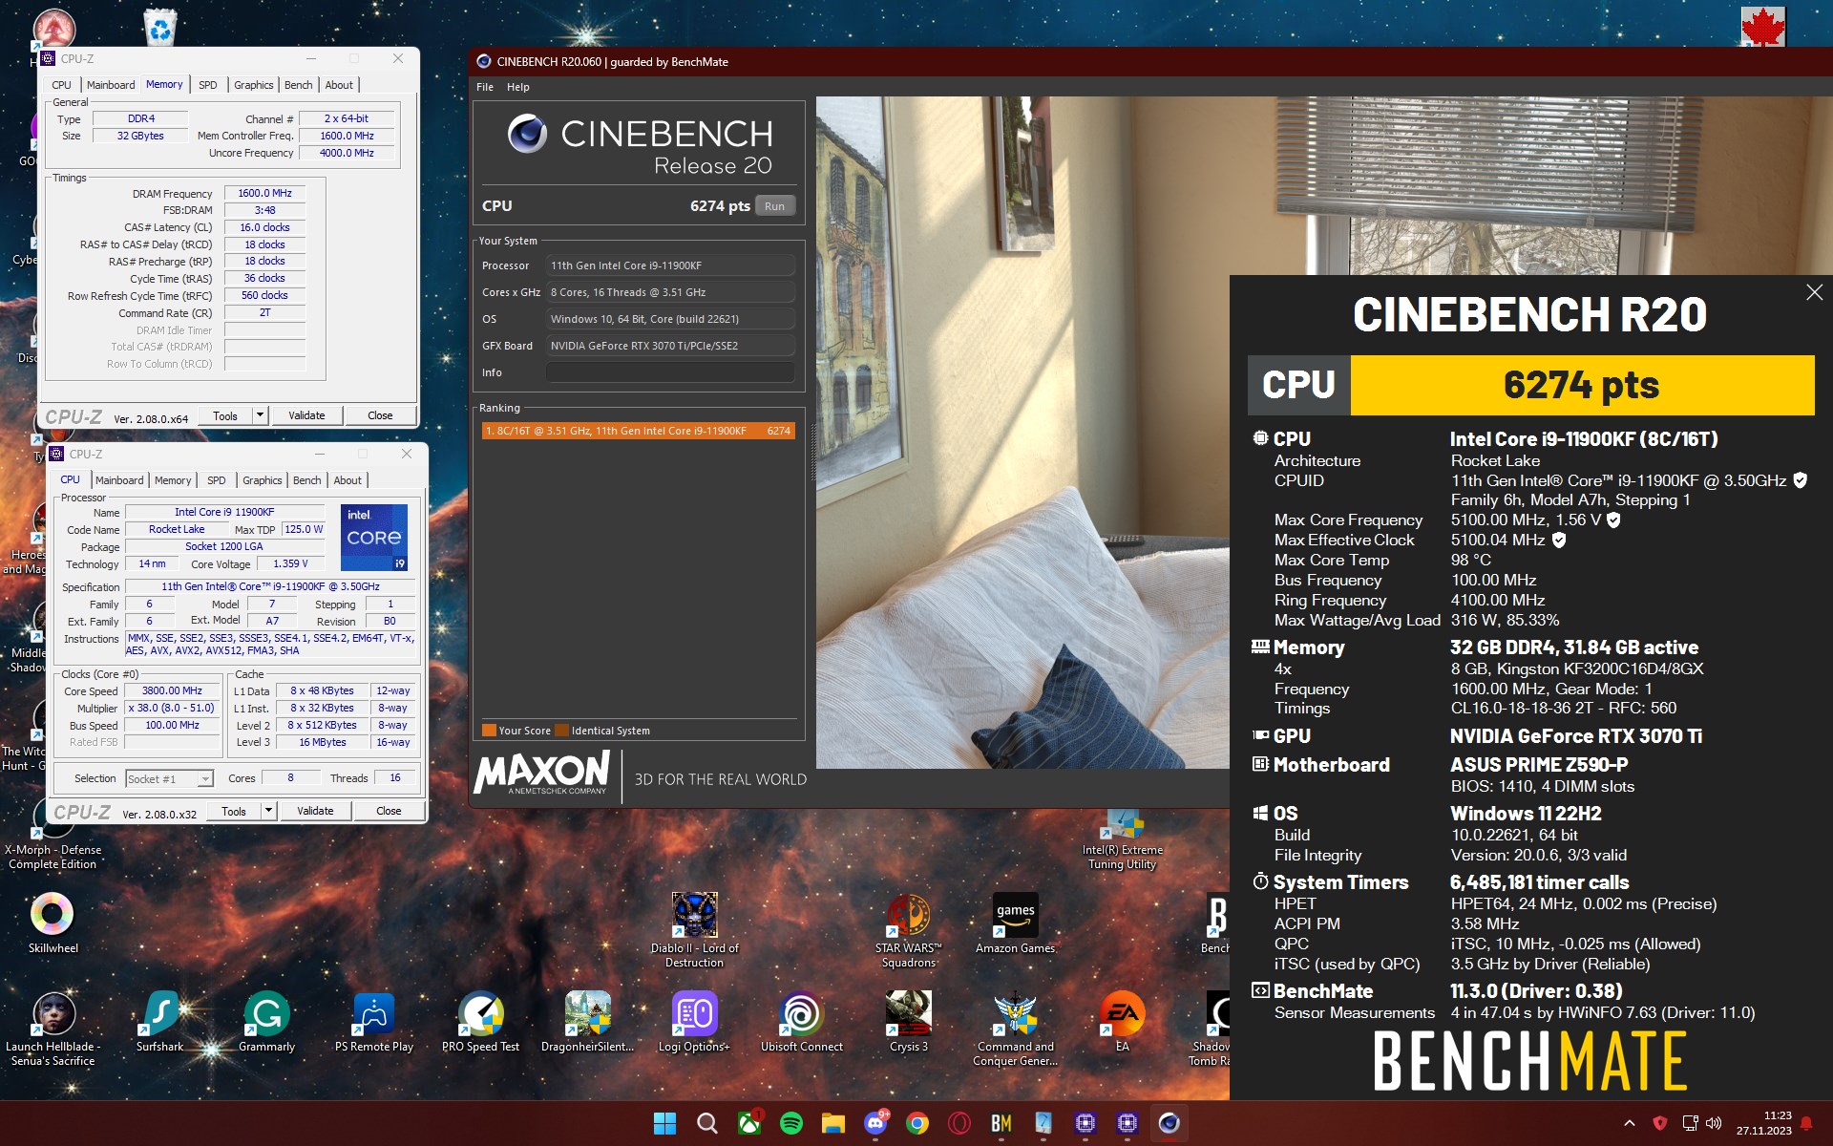Open Discord from the taskbar
The height and width of the screenshot is (1146, 1833).
(875, 1123)
